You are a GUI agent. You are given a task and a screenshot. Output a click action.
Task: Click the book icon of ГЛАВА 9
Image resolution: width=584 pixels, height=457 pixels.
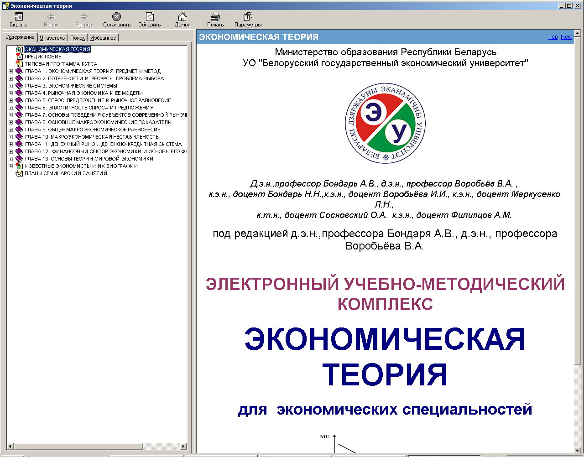point(19,130)
